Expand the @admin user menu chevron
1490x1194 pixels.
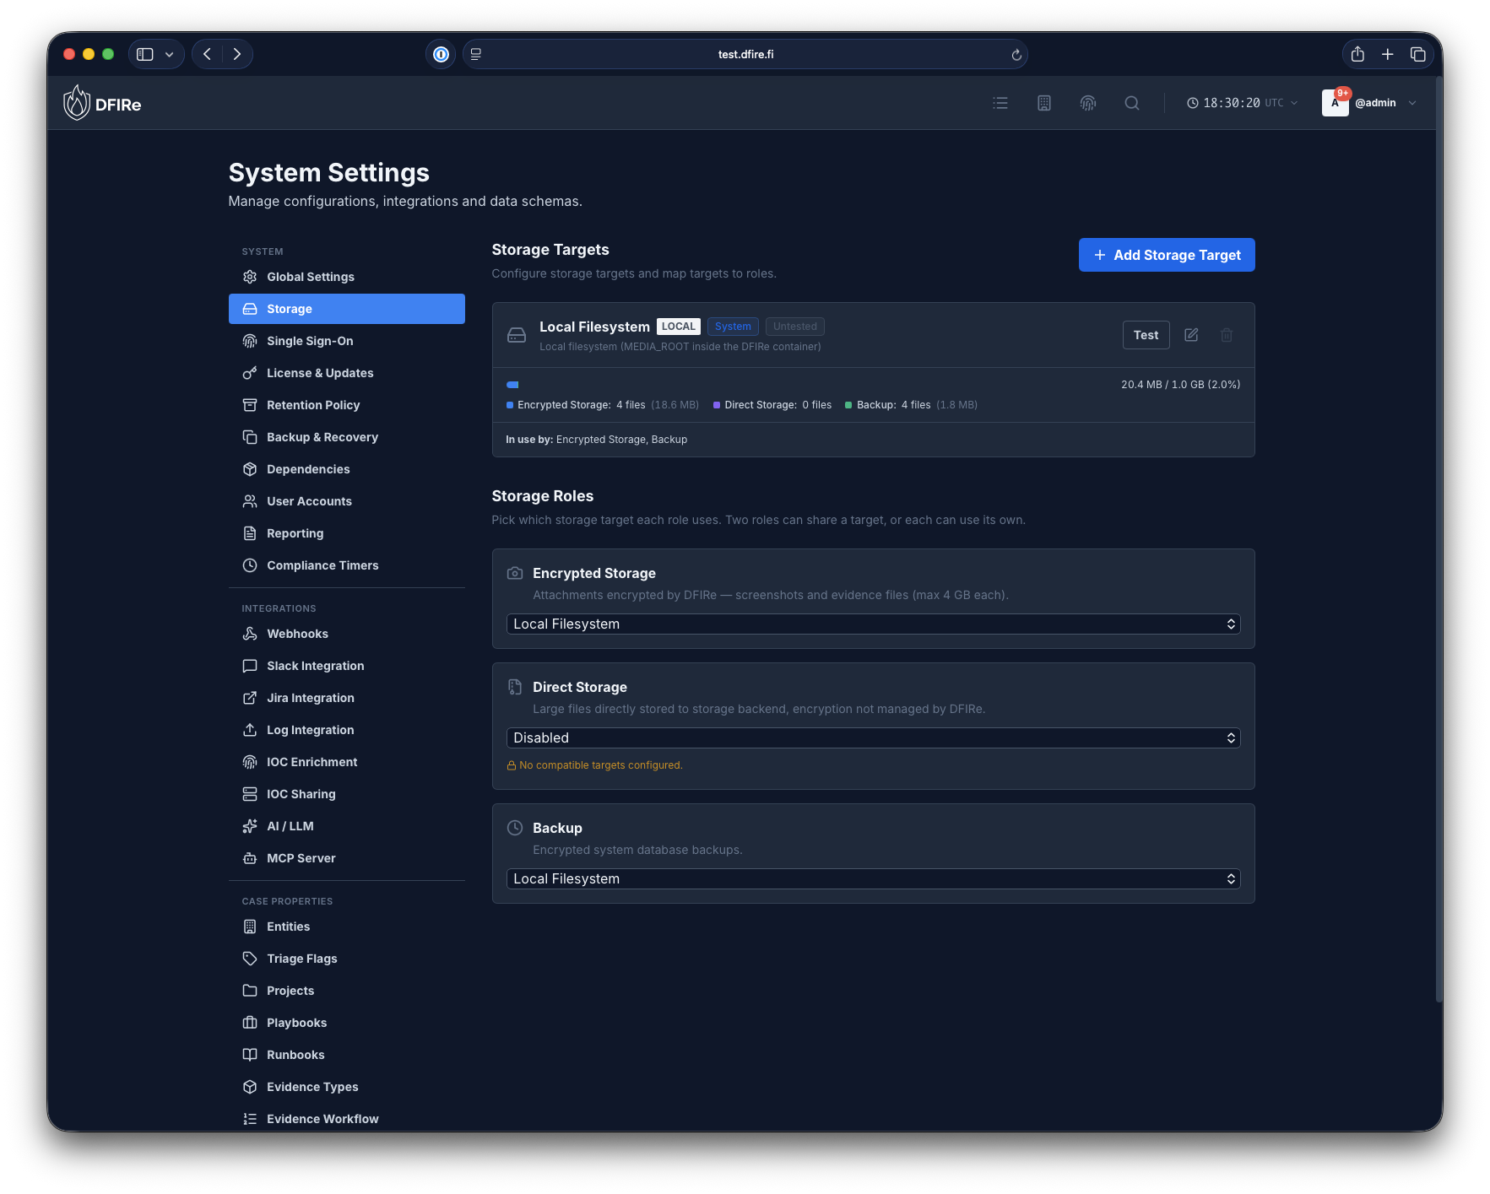click(1412, 103)
